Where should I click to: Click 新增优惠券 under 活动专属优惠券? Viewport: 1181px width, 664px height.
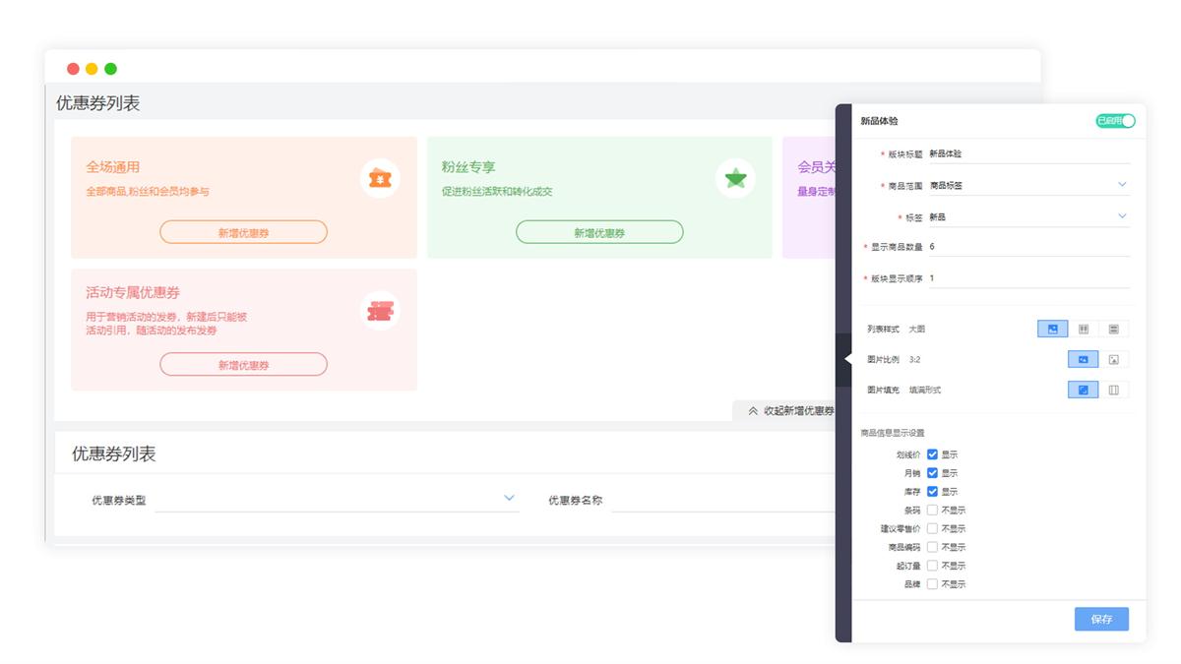pyautogui.click(x=243, y=364)
